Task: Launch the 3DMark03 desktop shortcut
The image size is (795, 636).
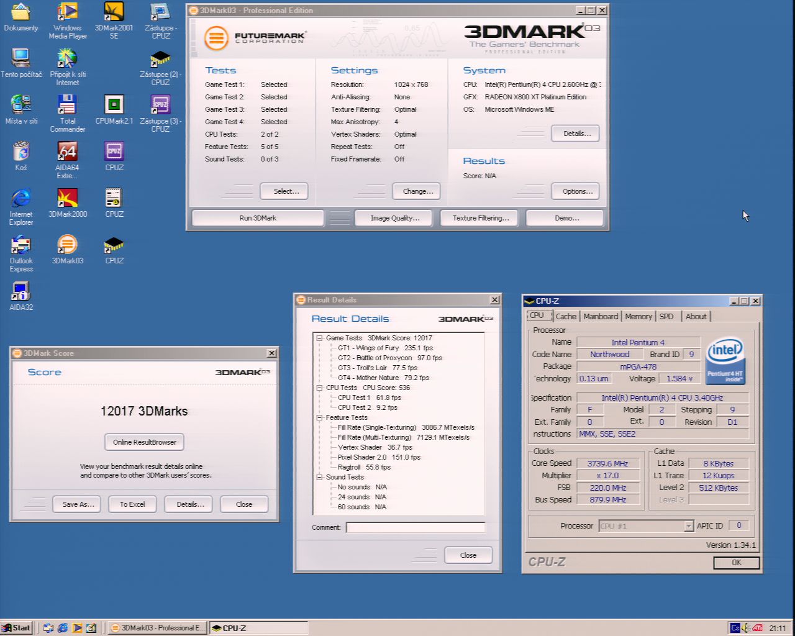Action: (67, 249)
